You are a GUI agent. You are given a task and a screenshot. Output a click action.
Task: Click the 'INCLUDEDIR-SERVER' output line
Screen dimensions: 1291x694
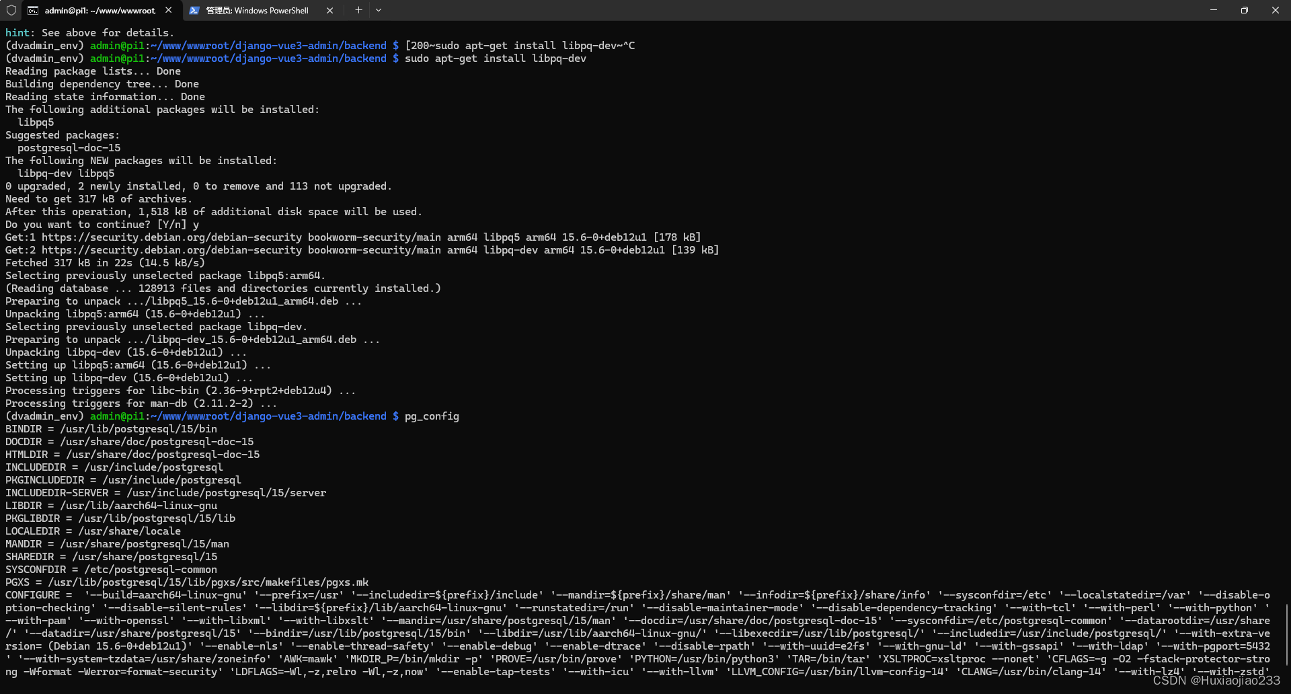pyautogui.click(x=165, y=493)
